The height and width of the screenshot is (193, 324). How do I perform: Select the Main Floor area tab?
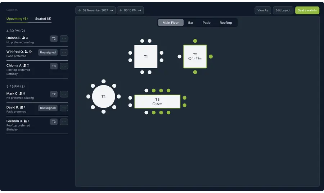171,23
